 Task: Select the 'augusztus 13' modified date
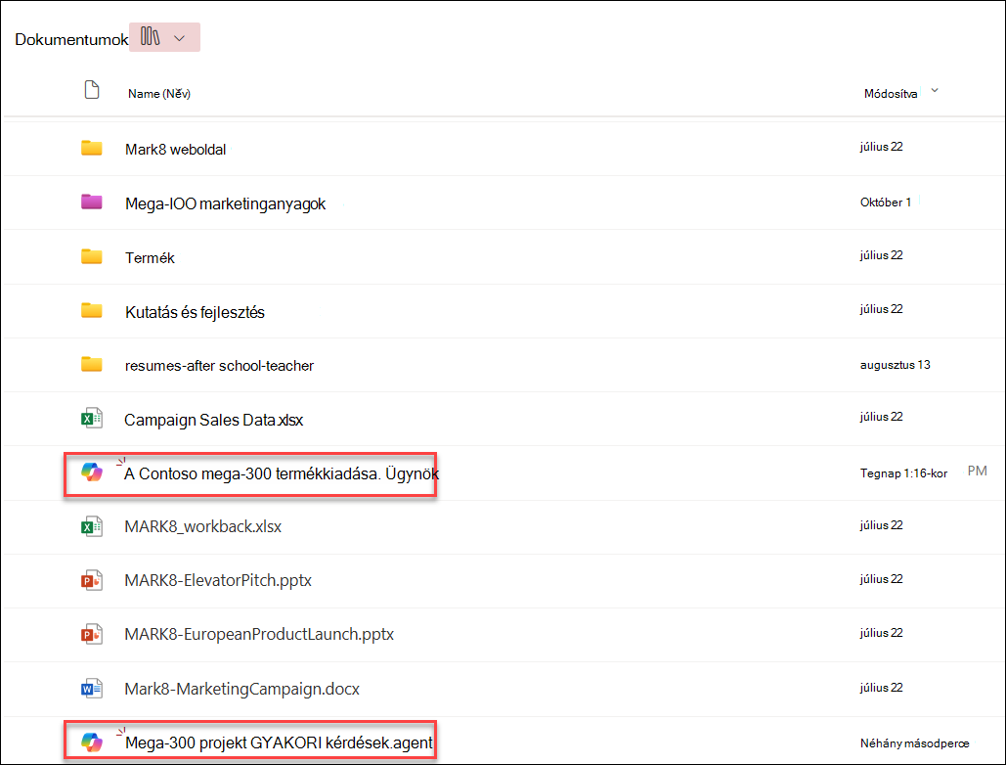coord(895,365)
